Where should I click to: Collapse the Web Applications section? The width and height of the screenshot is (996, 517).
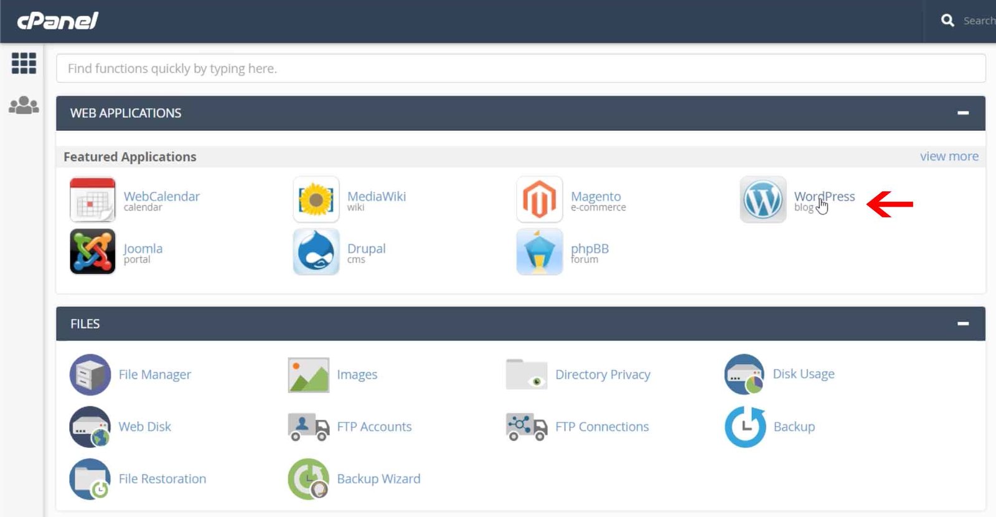click(963, 113)
